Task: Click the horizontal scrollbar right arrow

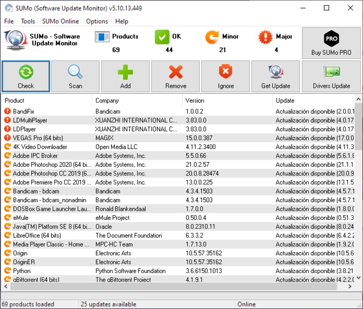Action: [350, 287]
